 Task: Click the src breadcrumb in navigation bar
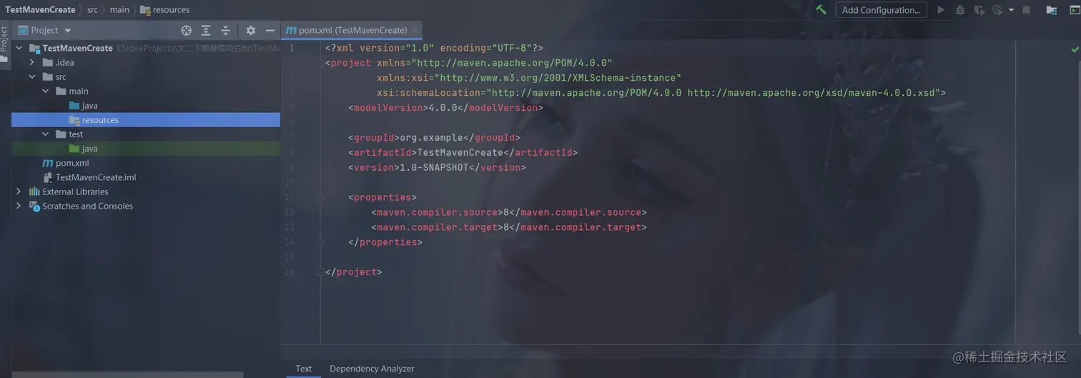pos(92,10)
